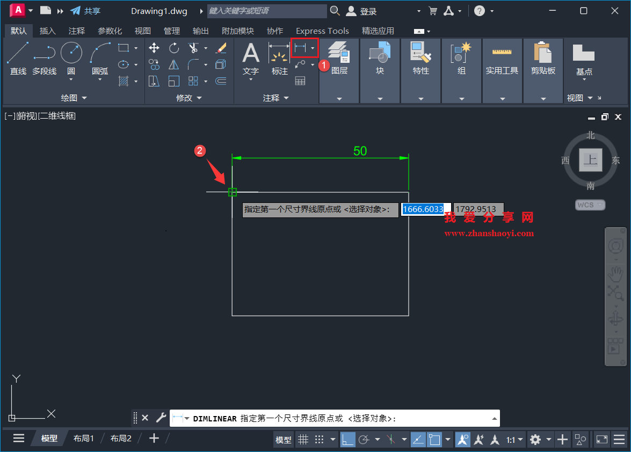
Task: Select the Move tool in 修改 panel
Action: point(154,48)
